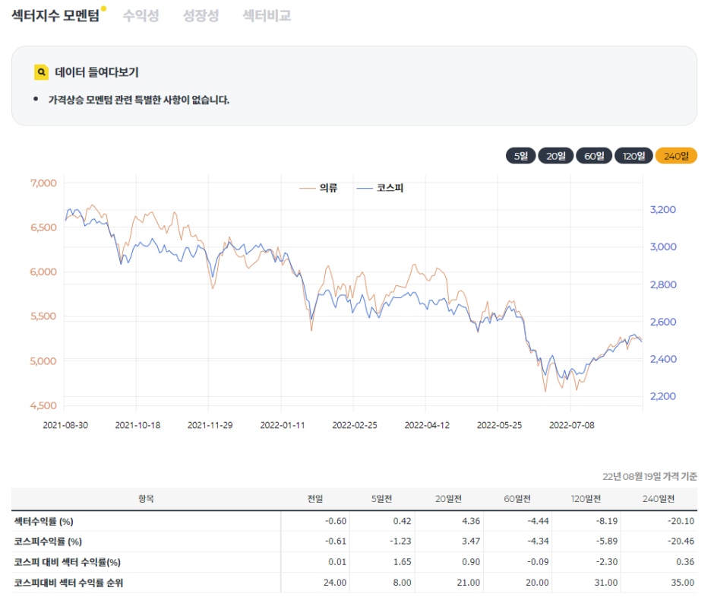711x610 pixels.
Task: Switch to the 성장성 tab
Action: 201,15
